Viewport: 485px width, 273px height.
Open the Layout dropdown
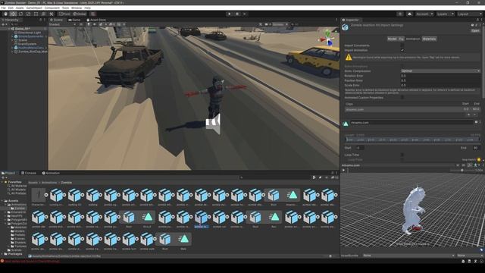[469, 14]
